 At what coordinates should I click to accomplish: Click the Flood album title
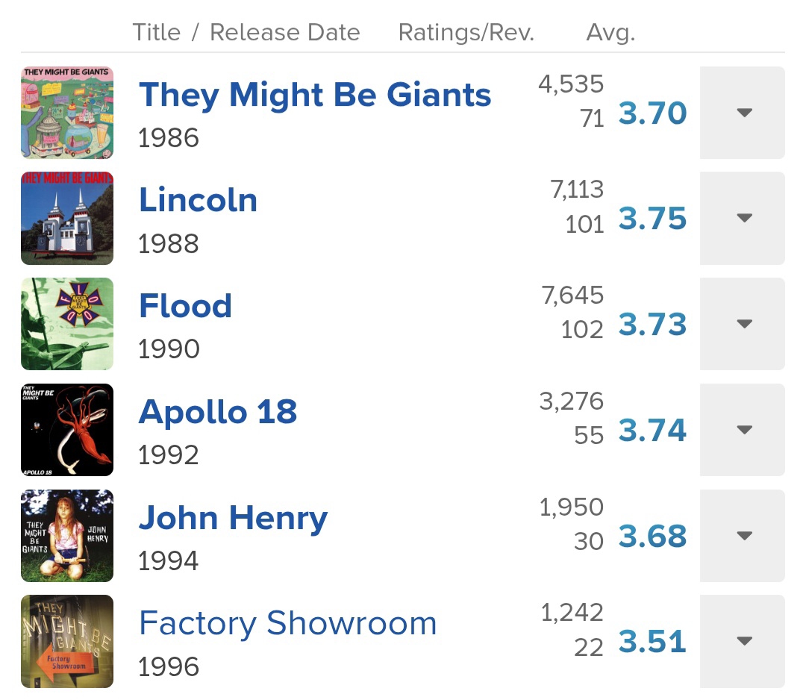point(185,306)
